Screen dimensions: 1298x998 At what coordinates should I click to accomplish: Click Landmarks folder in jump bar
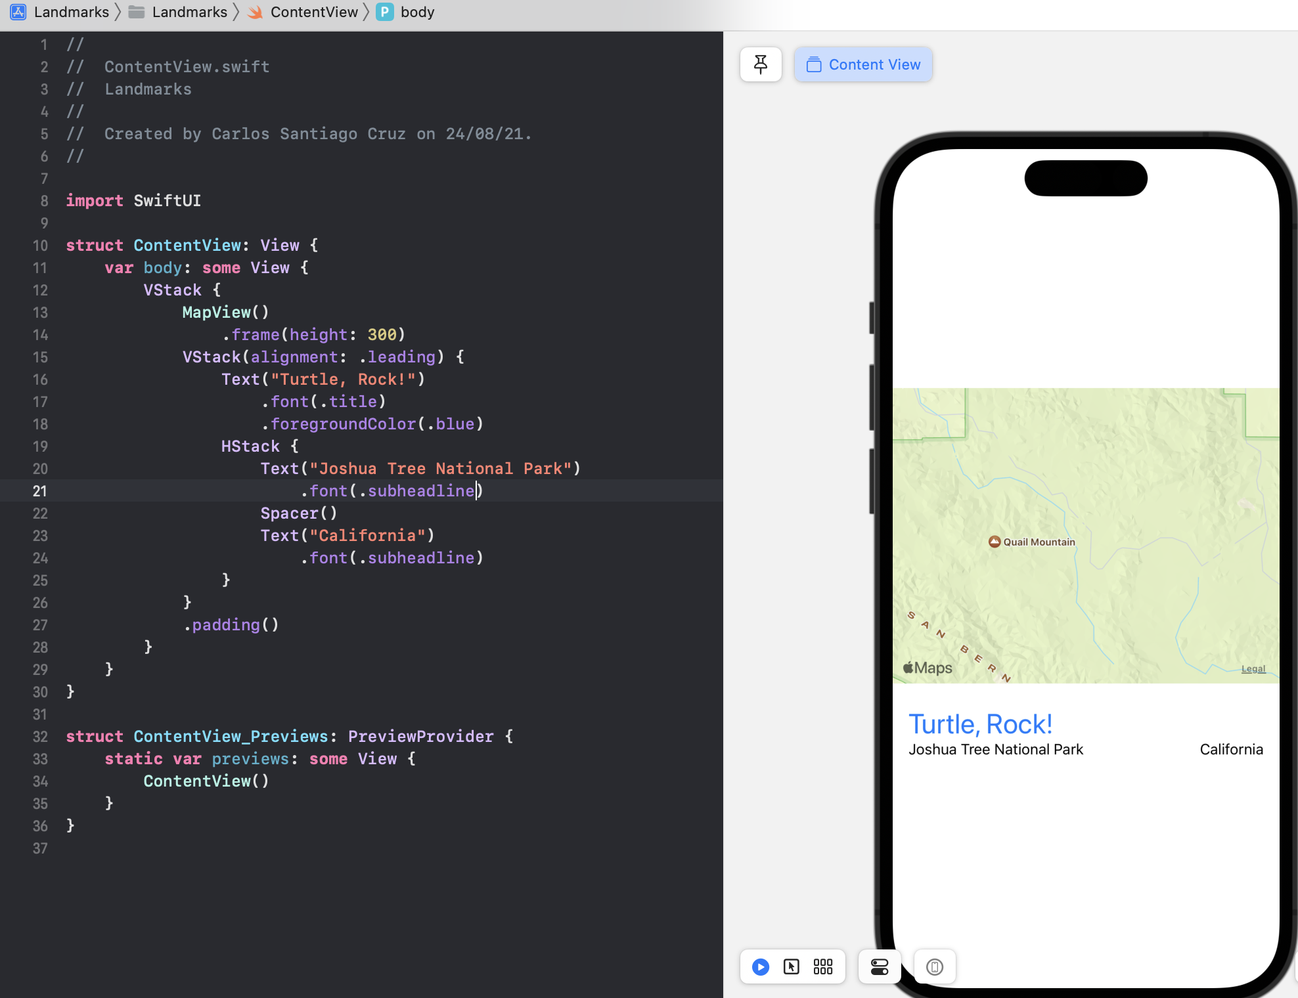pos(189,12)
